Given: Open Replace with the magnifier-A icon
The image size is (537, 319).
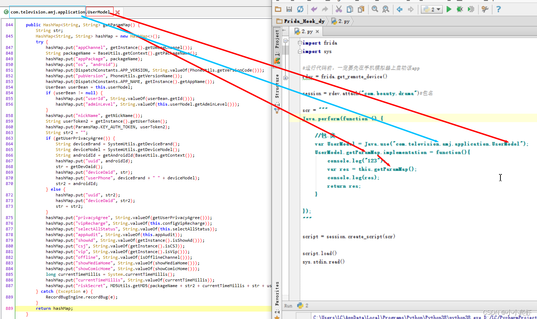Looking at the screenshot, I should (386, 9).
